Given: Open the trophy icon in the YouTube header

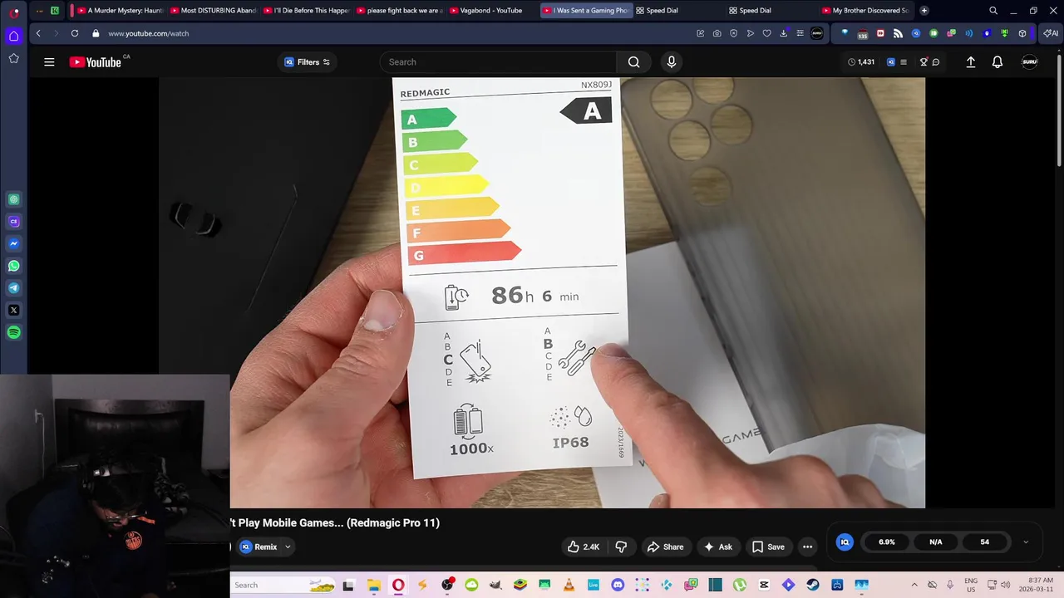Looking at the screenshot, I should click(x=924, y=62).
